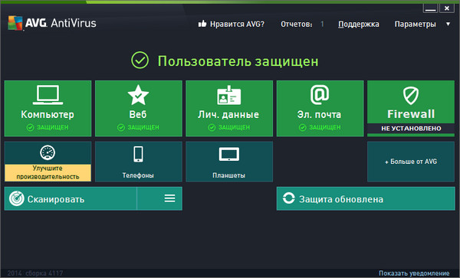Click the star icon in Веб tile
Screen dimensions: 460x278
[138, 95]
